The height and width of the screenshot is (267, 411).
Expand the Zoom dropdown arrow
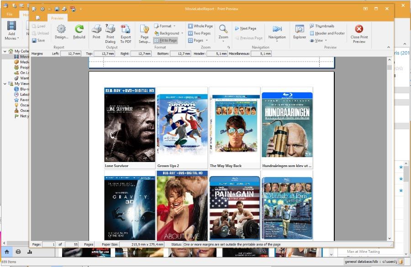[223, 41]
